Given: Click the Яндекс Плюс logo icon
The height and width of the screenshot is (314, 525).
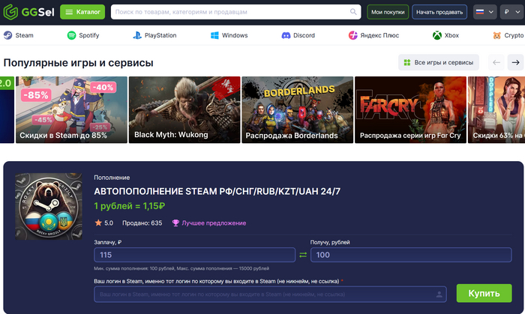Looking at the screenshot, I should (353, 35).
